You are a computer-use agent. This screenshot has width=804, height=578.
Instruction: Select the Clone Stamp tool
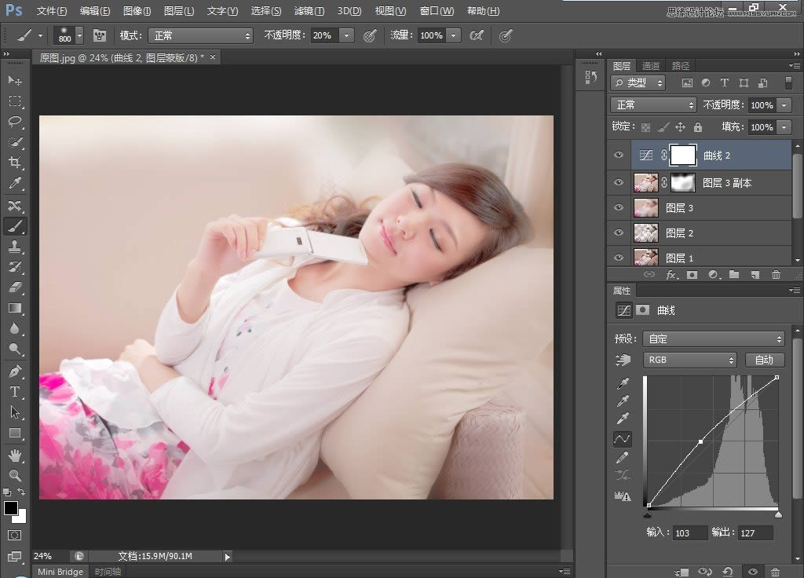click(x=15, y=247)
